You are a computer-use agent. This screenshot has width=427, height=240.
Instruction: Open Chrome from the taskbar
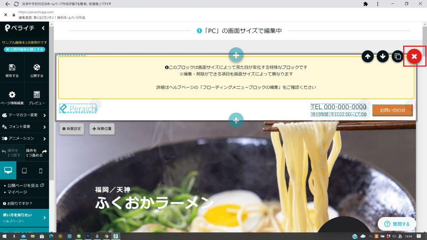tap(106, 236)
